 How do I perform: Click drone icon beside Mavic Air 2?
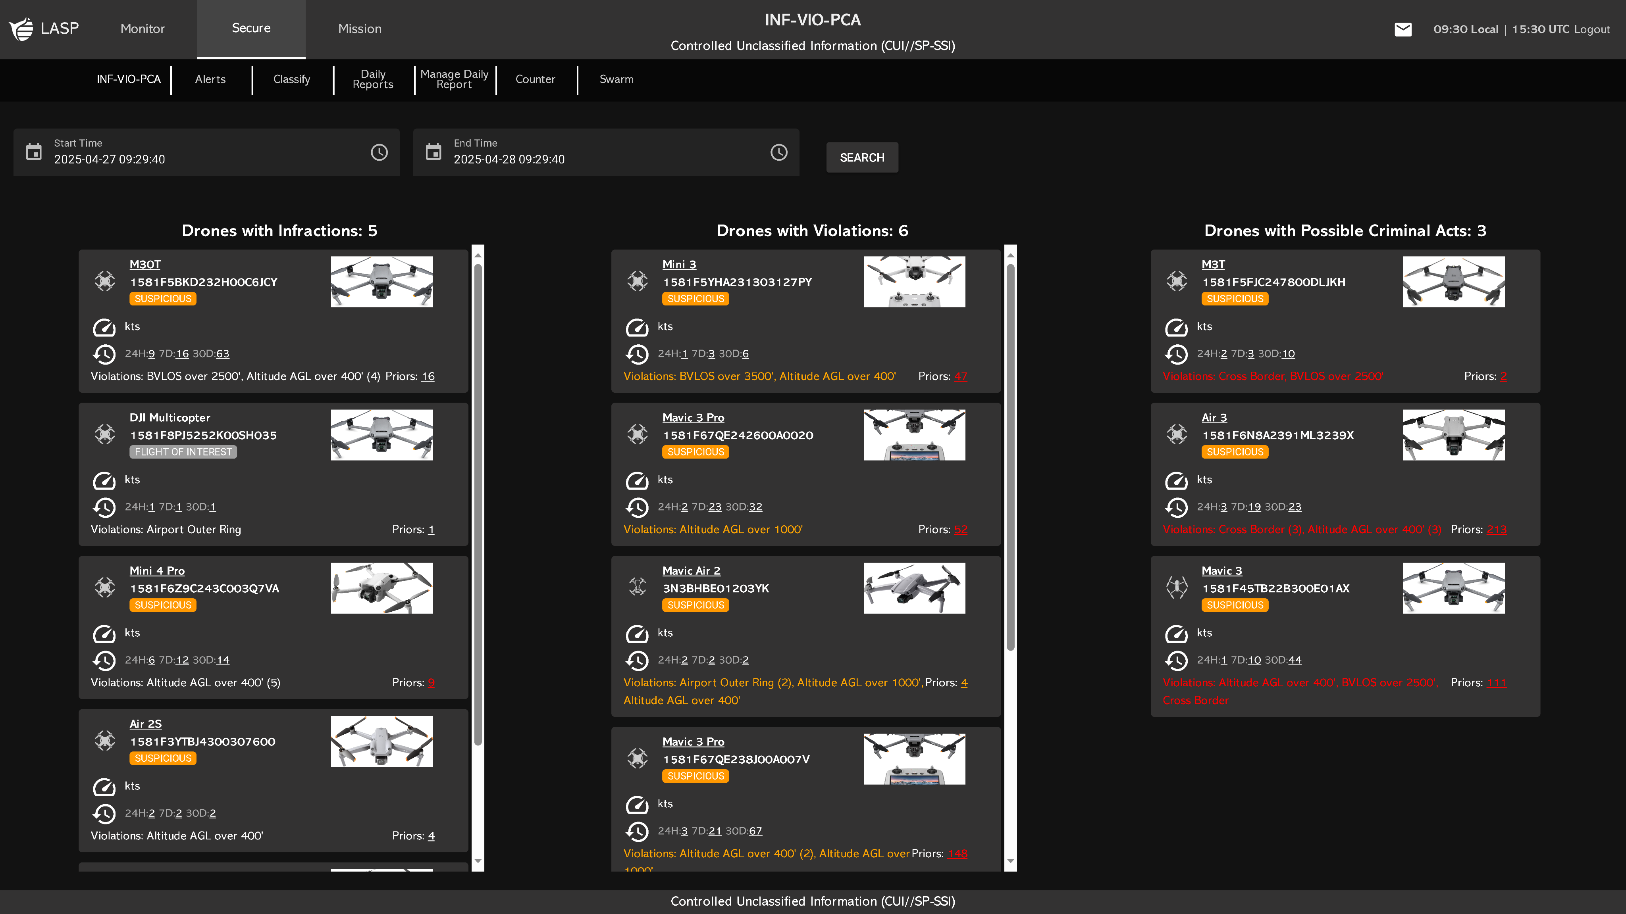click(x=638, y=587)
